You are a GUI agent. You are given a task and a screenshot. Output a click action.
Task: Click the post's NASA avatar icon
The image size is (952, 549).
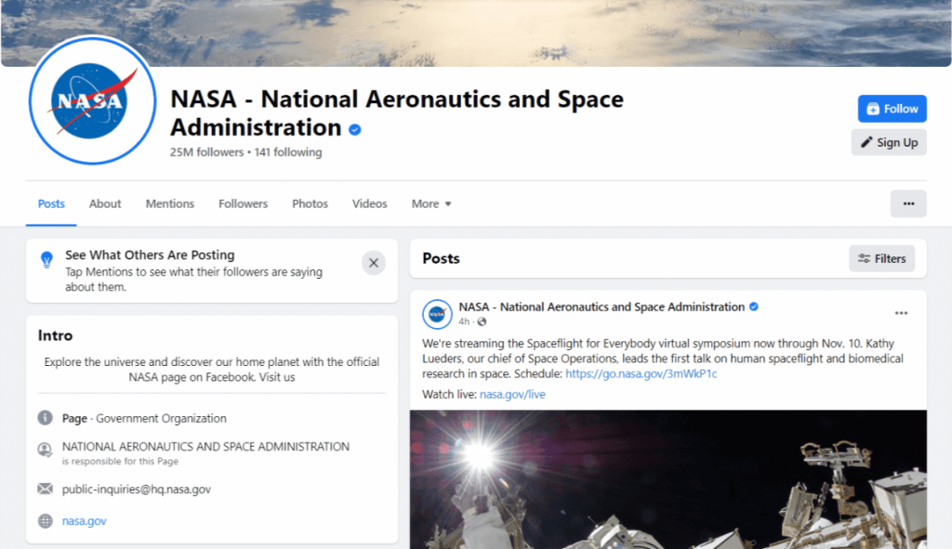(x=437, y=314)
